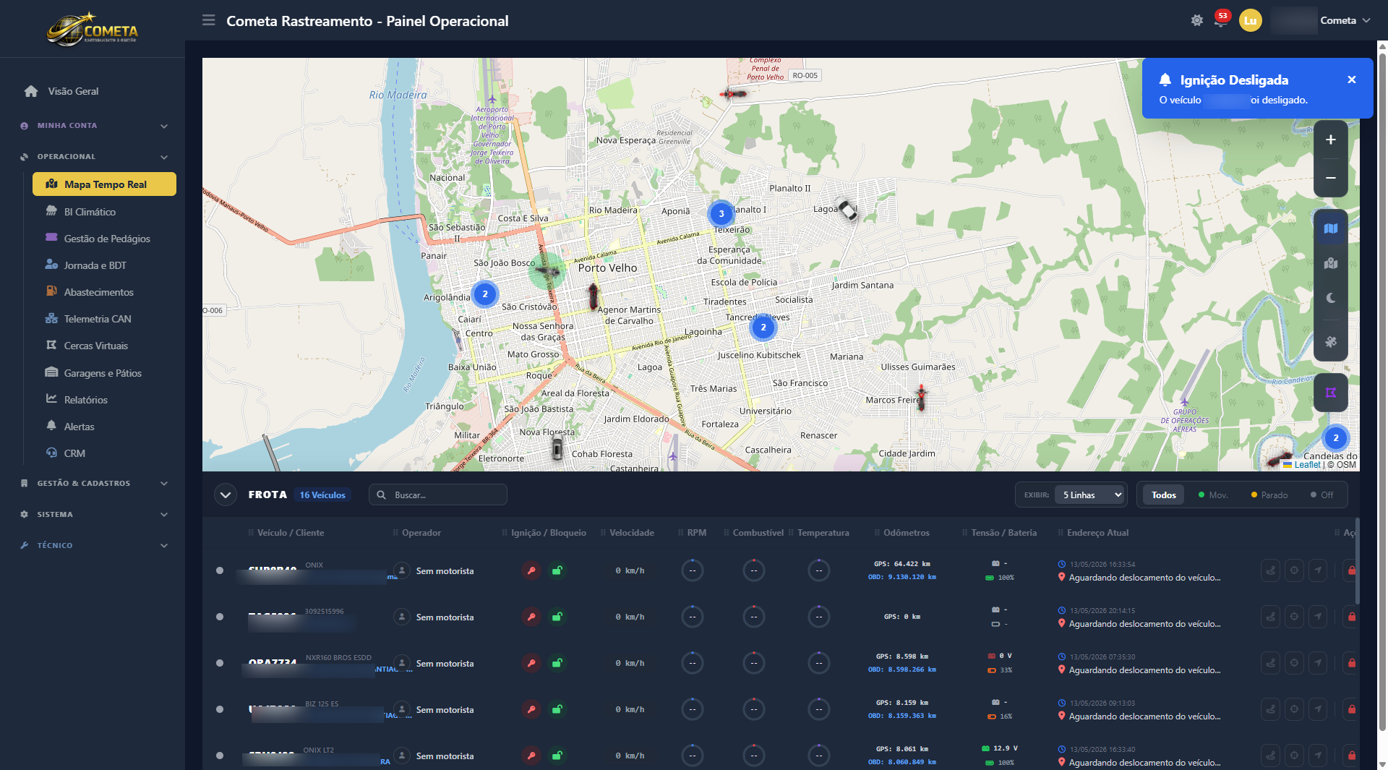The image size is (1388, 770).
Task: Open the hamburger sidebar menu
Action: pos(209,20)
